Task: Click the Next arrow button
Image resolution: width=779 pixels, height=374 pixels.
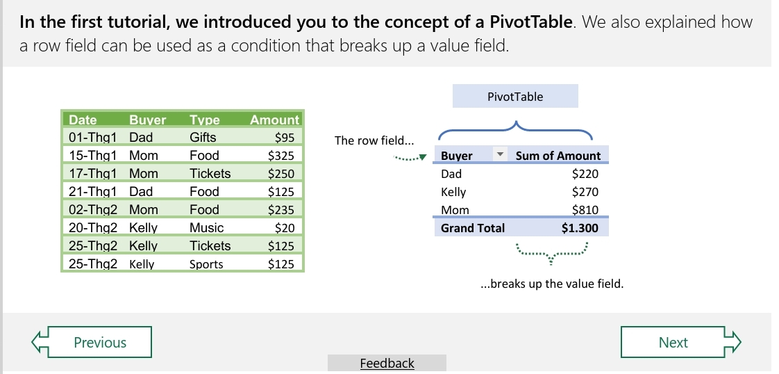Action: (680, 342)
